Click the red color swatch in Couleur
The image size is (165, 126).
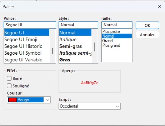pyautogui.click(x=12, y=100)
